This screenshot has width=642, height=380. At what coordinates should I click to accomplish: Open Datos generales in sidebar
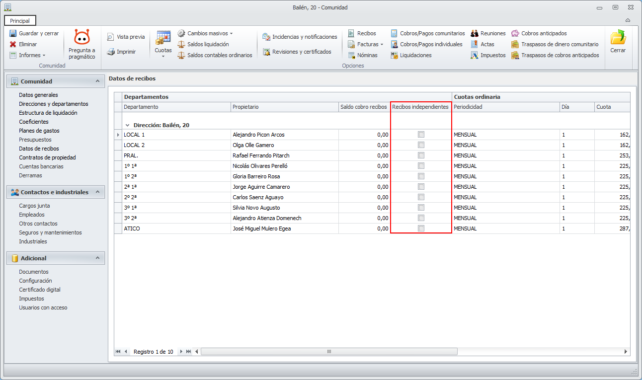point(38,95)
